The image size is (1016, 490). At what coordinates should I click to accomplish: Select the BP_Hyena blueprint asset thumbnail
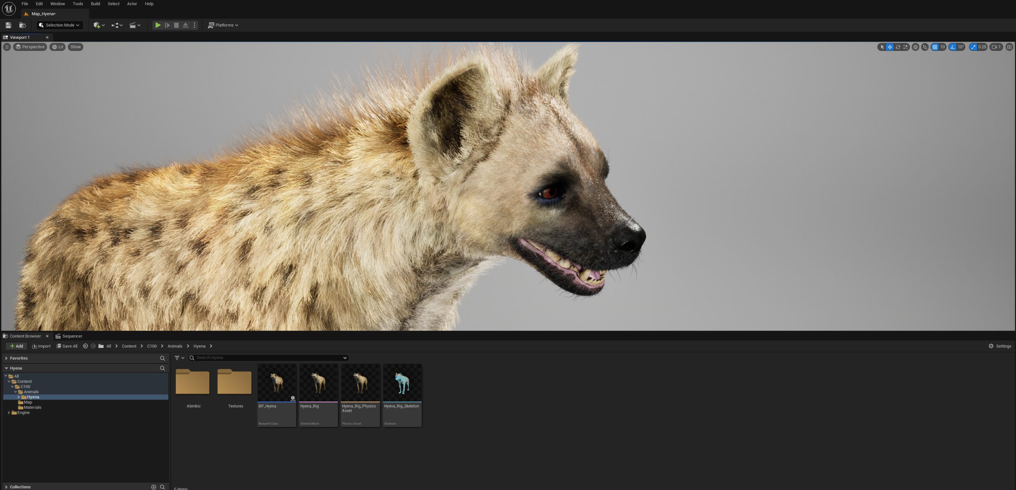[277, 395]
